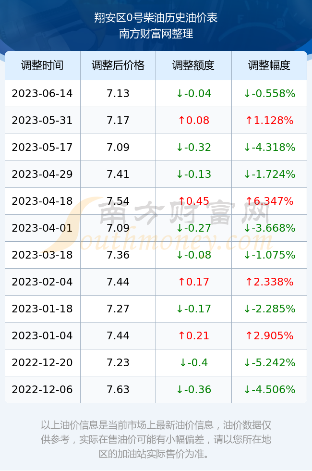This screenshot has width=312, height=471.
Task: Click the 7.17 price cell
Action: [x=118, y=121]
